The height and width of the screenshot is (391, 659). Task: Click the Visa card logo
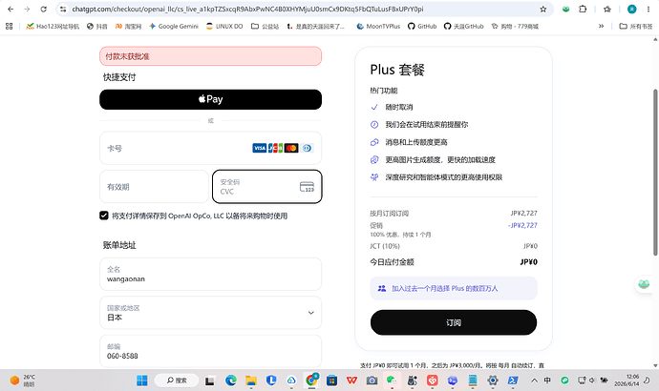pyautogui.click(x=260, y=148)
